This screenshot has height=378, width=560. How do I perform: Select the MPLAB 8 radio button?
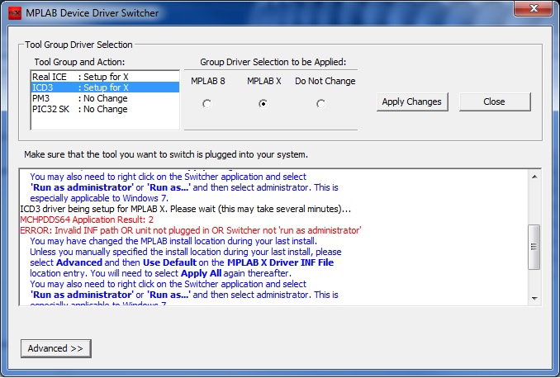point(206,104)
